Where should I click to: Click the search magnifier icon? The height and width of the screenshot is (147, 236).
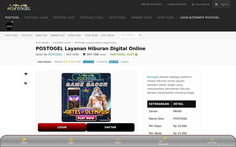coord(140,35)
